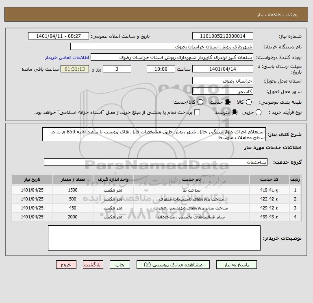Click service name ساخت پروژه‌های تاسیسات شهری
Screen dimensions: 313x303
pos(191,199)
